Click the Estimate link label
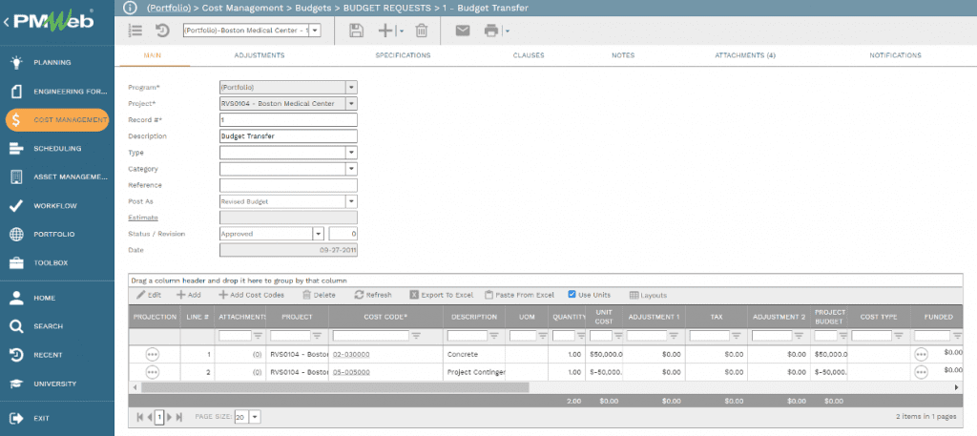Image resolution: width=977 pixels, height=436 pixels. (143, 218)
